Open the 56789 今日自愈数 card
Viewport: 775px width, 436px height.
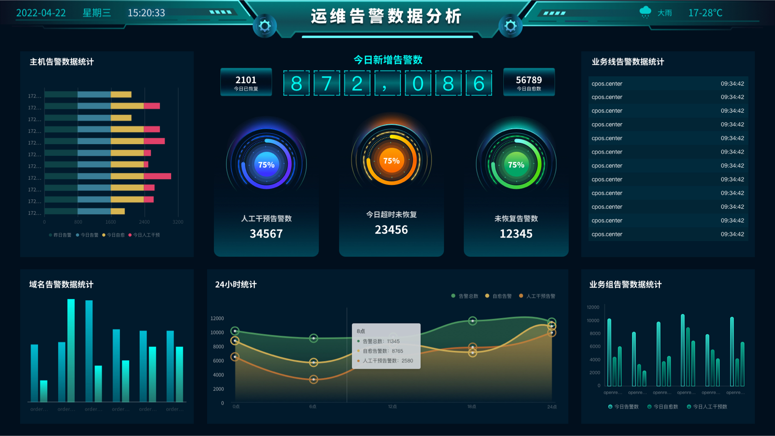tap(529, 82)
